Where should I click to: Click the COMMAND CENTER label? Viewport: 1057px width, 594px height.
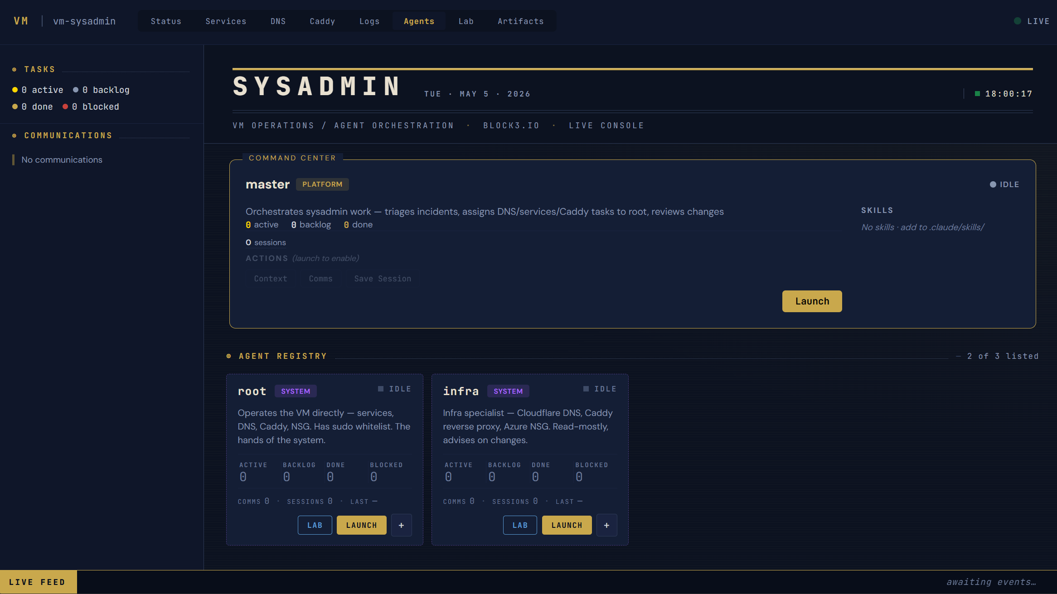pos(292,158)
